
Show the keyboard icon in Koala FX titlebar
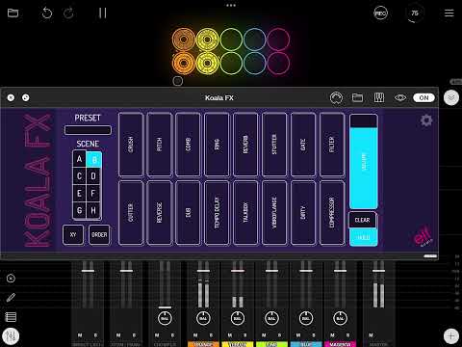click(379, 97)
